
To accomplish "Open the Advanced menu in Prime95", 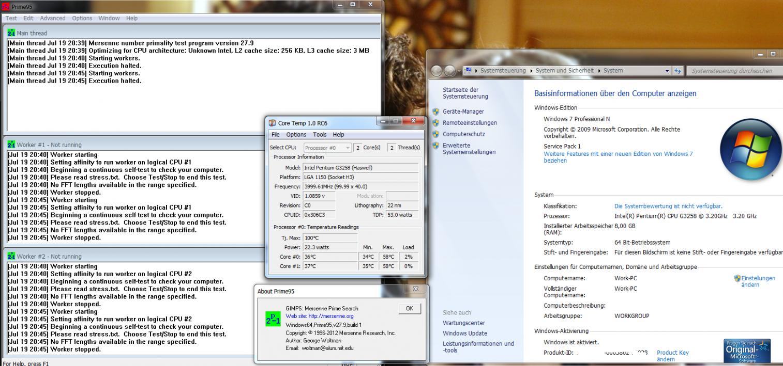I will click(x=53, y=18).
